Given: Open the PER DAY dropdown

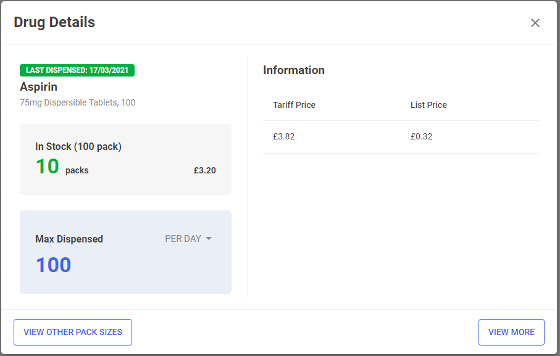Looking at the screenshot, I should (188, 239).
